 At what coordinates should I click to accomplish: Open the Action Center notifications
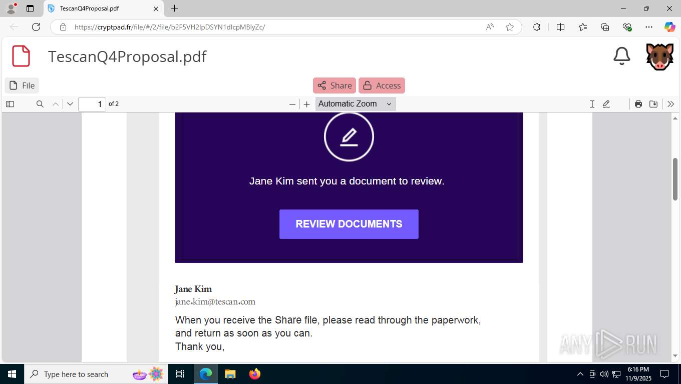[x=664, y=374]
